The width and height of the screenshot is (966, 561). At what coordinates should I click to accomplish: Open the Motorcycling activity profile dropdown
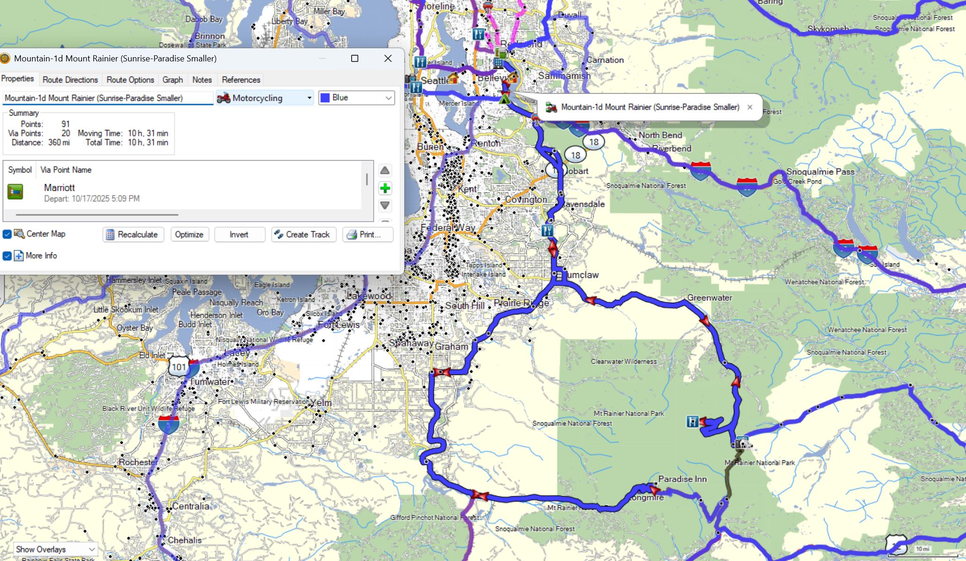(x=265, y=98)
